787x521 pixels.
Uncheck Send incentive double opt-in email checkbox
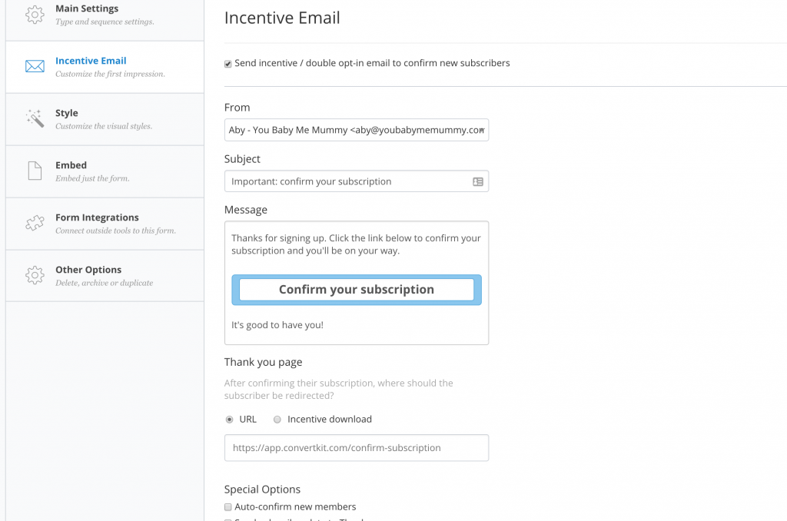227,64
